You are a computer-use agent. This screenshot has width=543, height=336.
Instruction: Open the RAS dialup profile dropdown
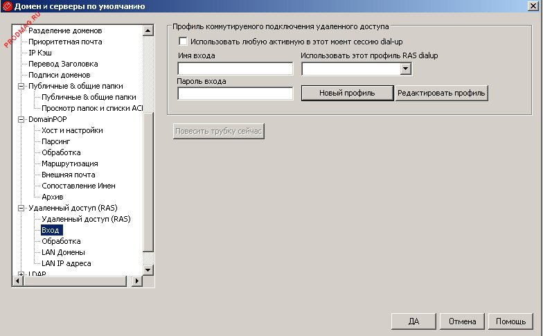[406, 69]
